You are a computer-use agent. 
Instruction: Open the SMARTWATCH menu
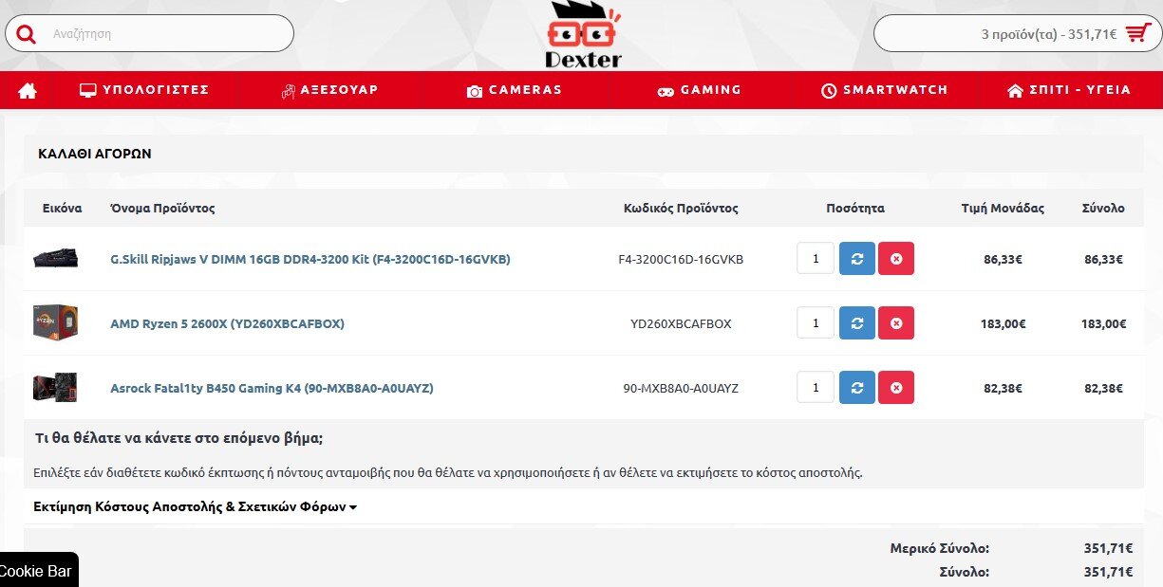[x=884, y=90]
